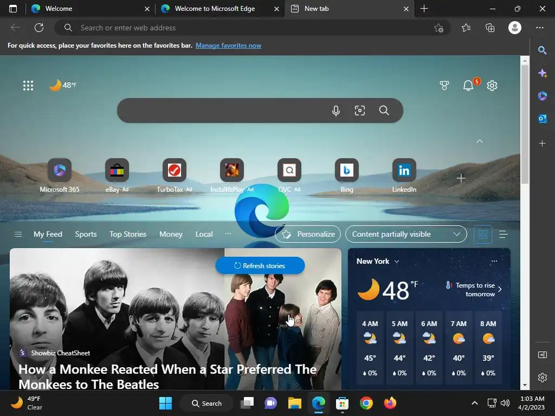
Task: Add a new quick link site
Action: pos(461,178)
